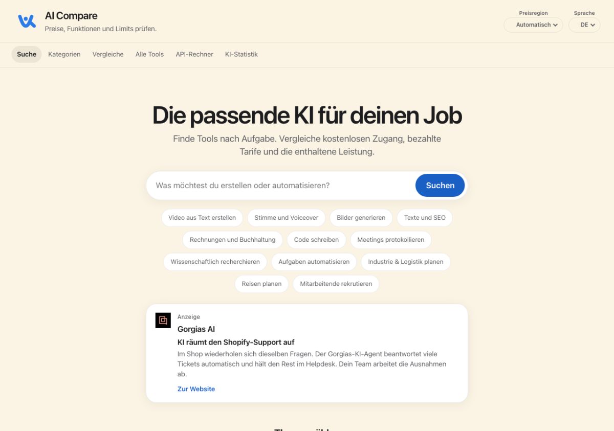Click the headline KI räumt den Shopify-Support auf
Viewport: 614px width, 431px height.
[236, 343]
